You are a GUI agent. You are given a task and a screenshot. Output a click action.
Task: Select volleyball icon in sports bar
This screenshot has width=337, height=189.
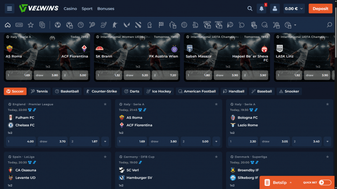pyautogui.click(x=184, y=25)
